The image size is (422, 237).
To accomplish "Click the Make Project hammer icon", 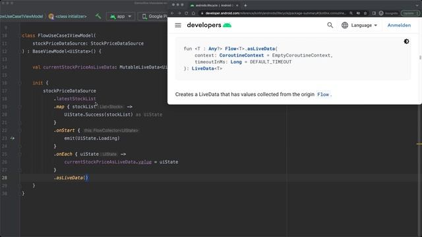I will pos(98,16).
